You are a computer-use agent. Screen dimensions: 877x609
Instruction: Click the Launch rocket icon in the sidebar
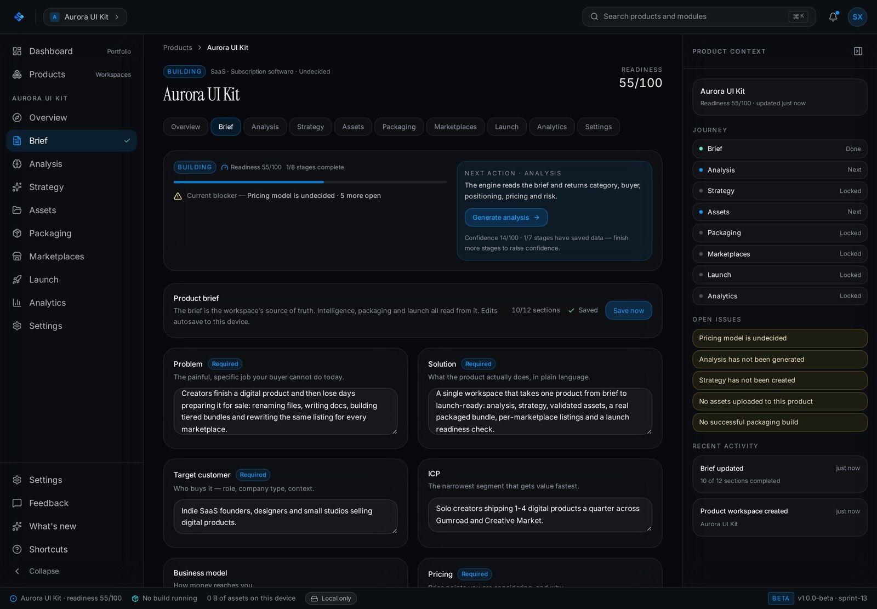[x=17, y=280]
